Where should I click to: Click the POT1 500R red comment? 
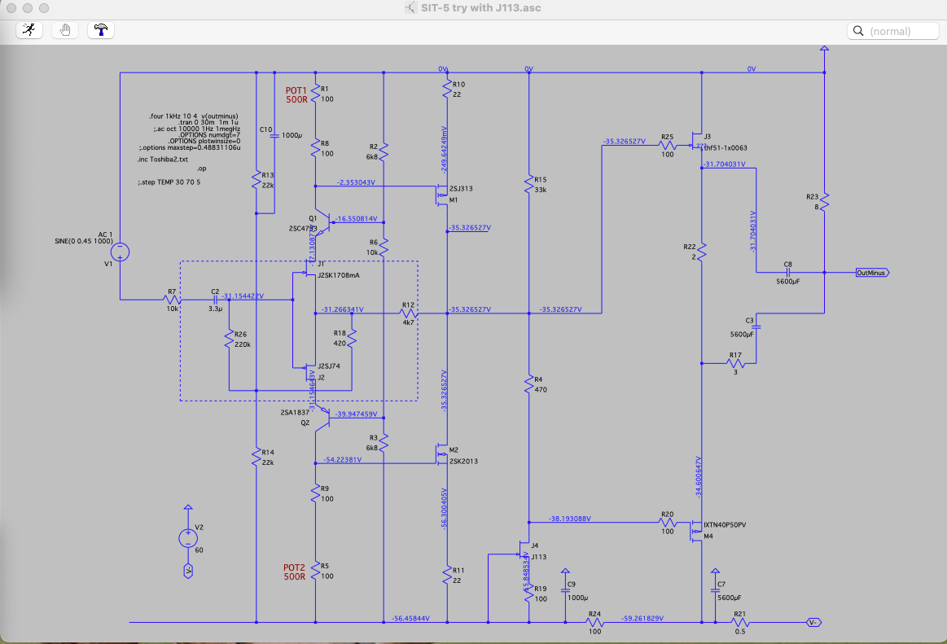296,95
